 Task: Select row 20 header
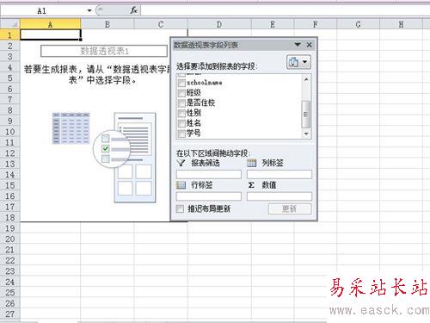10,239
